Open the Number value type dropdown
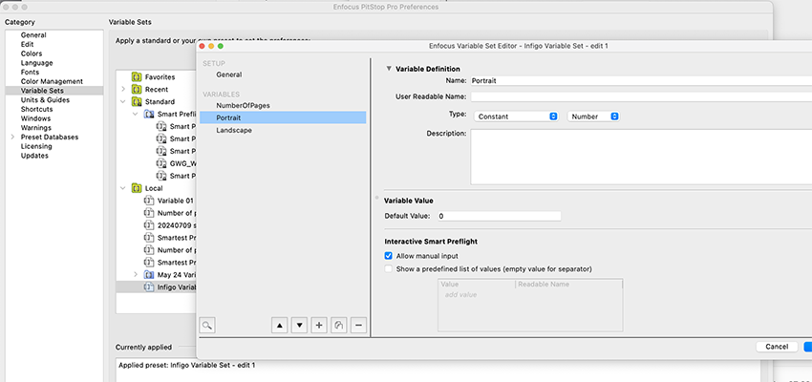The width and height of the screenshot is (812, 382). point(593,117)
